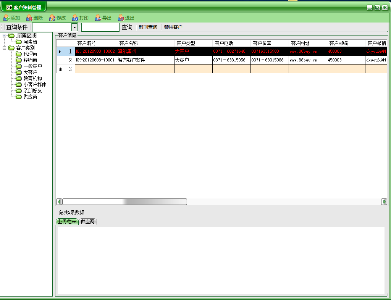Switch to the 供应商 tab

pyautogui.click(x=87, y=221)
